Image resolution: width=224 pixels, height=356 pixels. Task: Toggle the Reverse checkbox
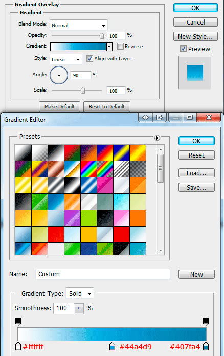click(x=120, y=47)
